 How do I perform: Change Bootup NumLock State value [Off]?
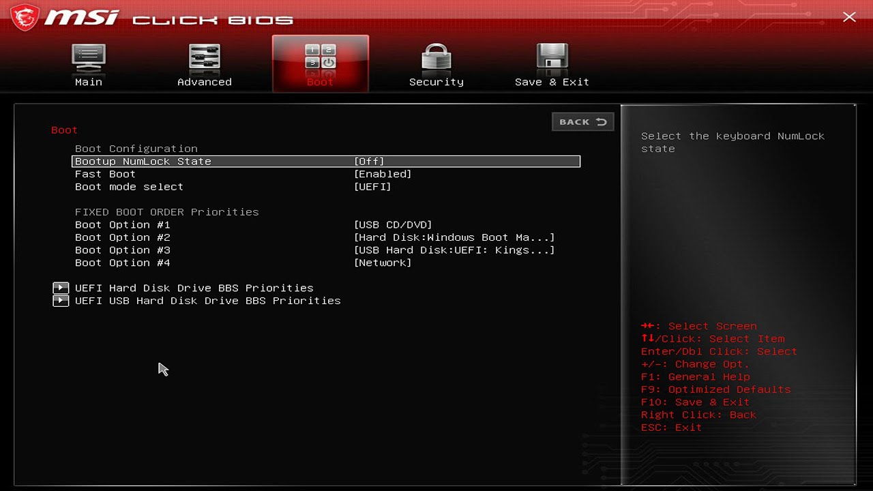(369, 162)
